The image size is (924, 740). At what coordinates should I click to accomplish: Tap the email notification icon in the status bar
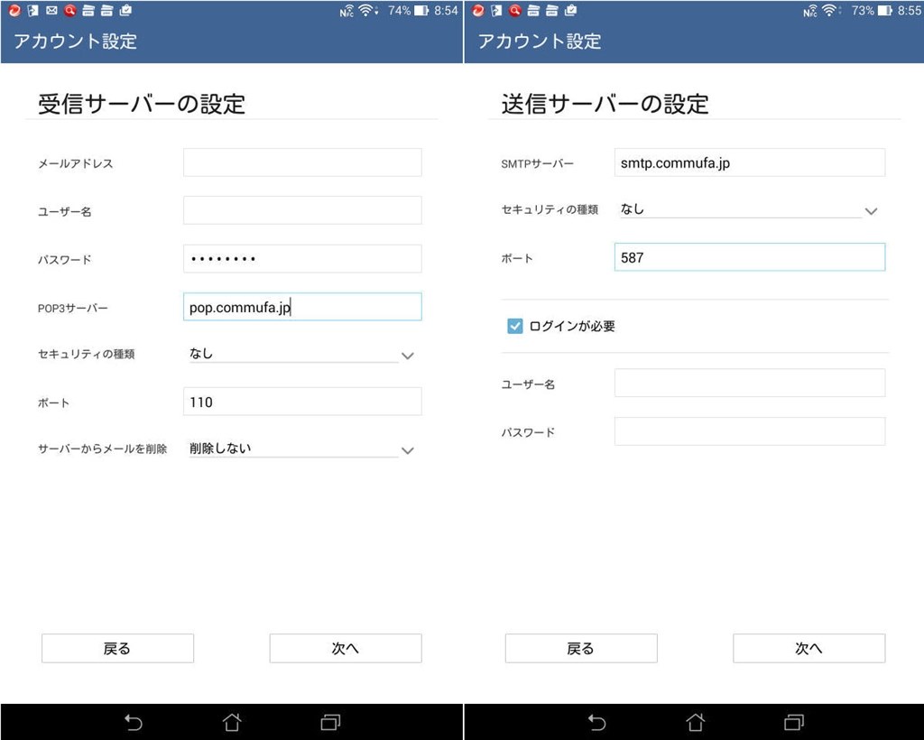[51, 12]
